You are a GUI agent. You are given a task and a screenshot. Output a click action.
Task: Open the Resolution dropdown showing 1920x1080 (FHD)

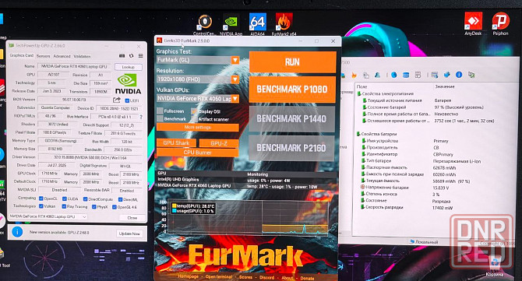click(x=198, y=79)
